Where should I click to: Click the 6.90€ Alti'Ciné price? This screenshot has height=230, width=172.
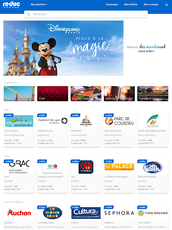coord(152,189)
